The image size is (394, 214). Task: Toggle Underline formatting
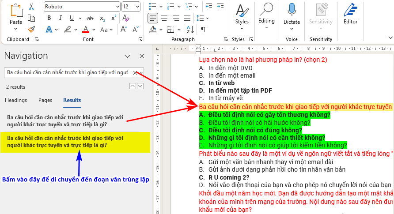(x=72, y=18)
